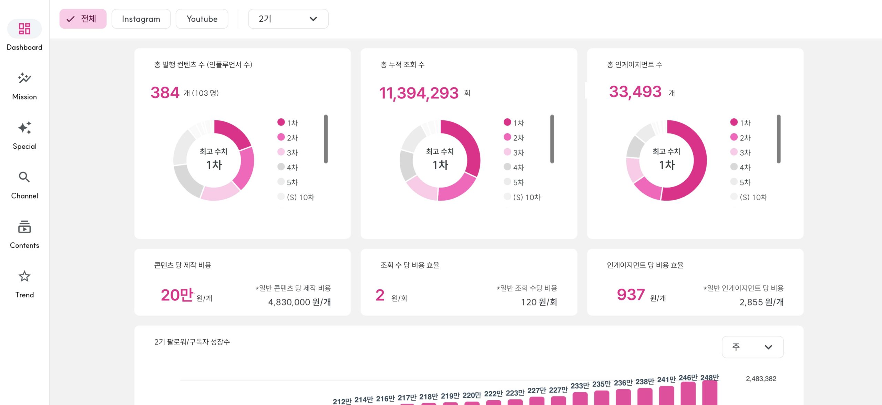
Task: Toggle 3차 legend in the engagement chart
Action: coord(740,152)
